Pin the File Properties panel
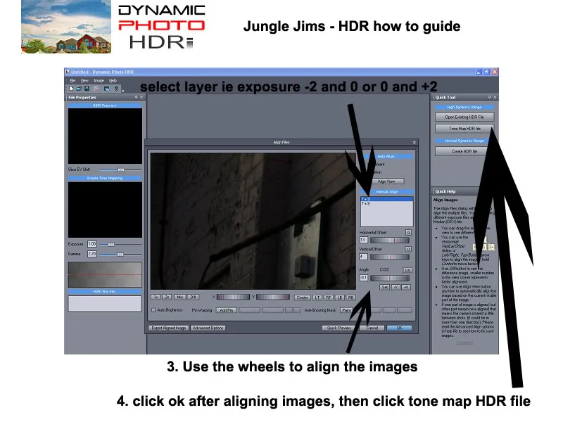 pyautogui.click(x=136, y=97)
